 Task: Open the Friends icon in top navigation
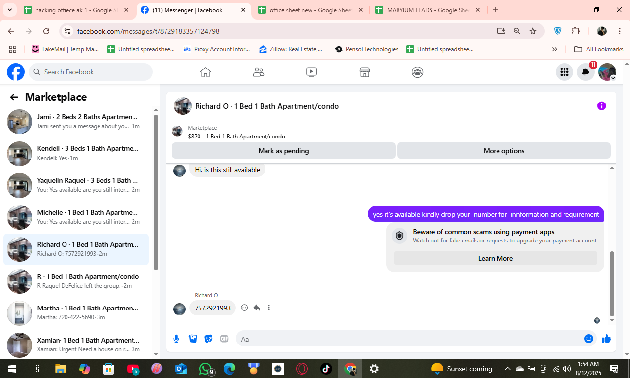point(259,72)
